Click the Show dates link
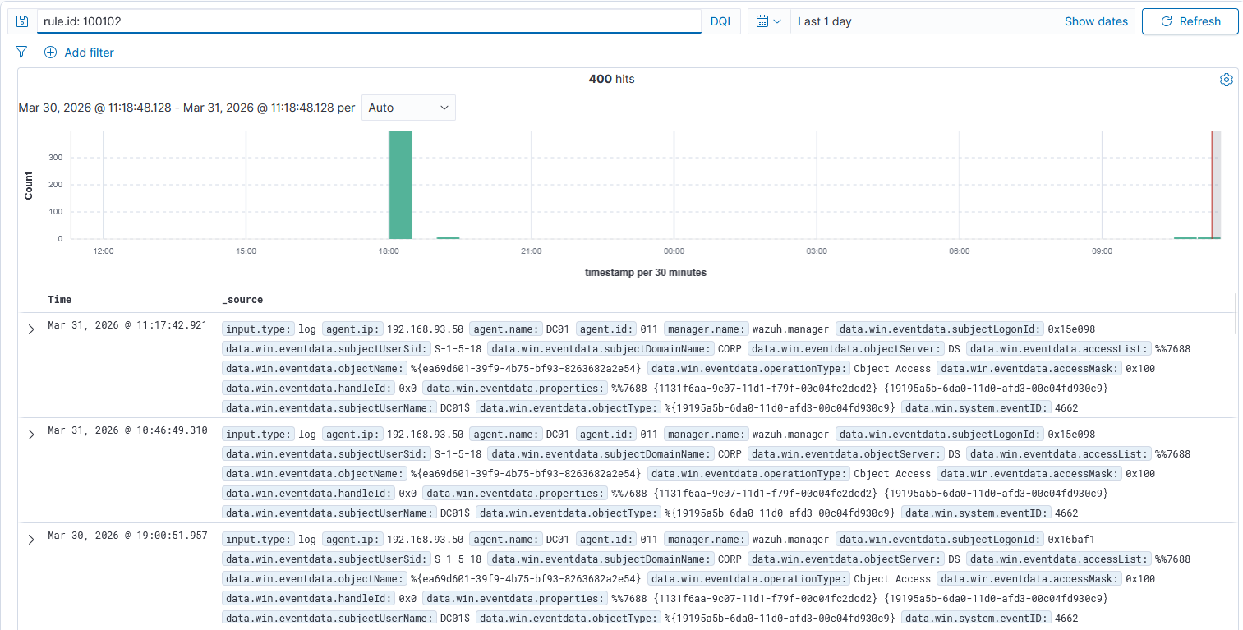 (1096, 21)
